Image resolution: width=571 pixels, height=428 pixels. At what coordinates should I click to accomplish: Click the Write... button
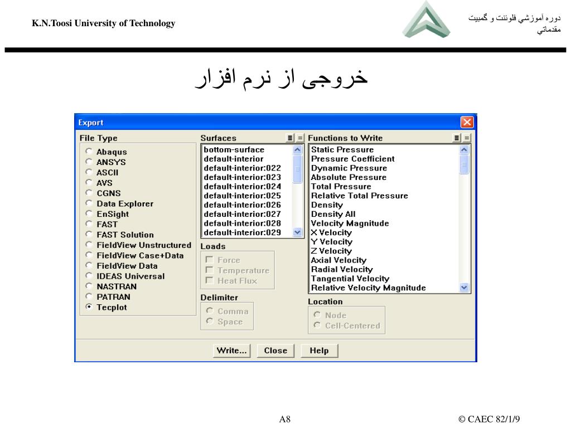[231, 351]
